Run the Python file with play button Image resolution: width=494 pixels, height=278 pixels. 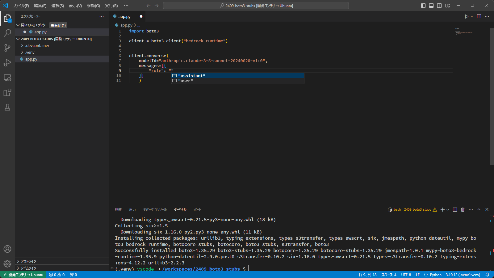[467, 16]
